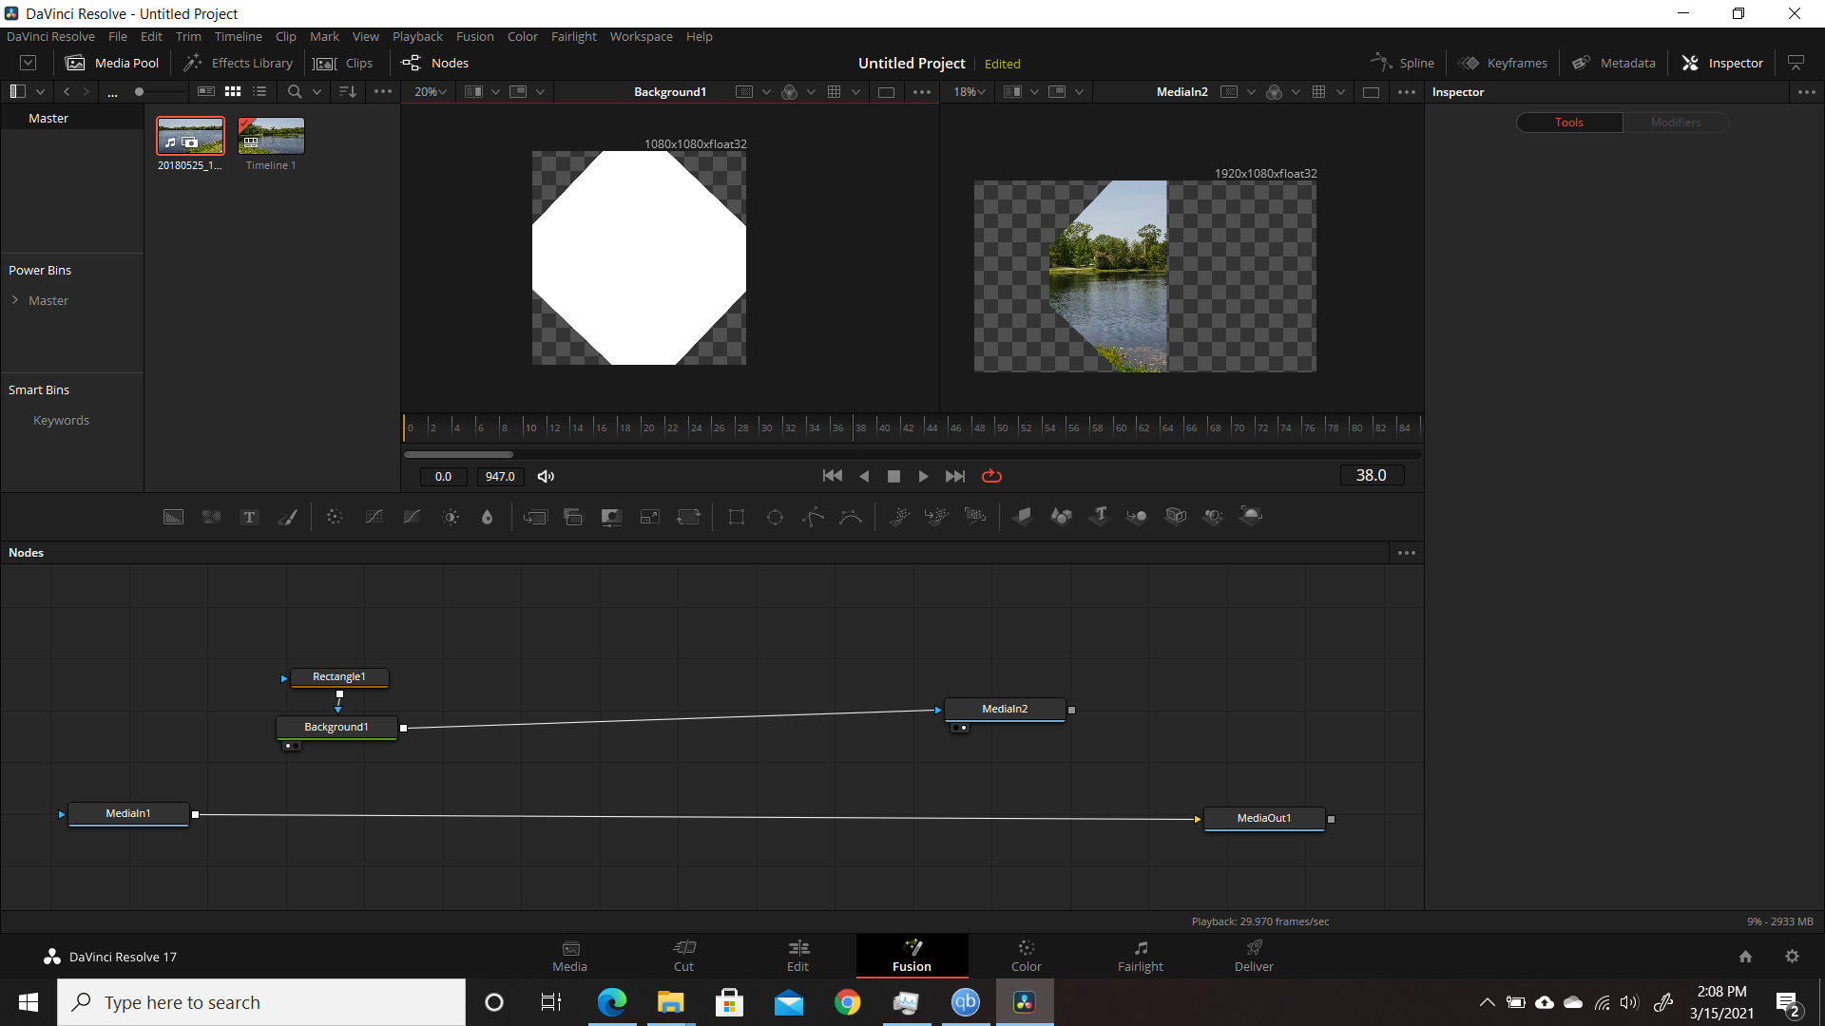1825x1026 pixels.
Task: Add a Transform tool from the toolbar
Action: [688, 517]
